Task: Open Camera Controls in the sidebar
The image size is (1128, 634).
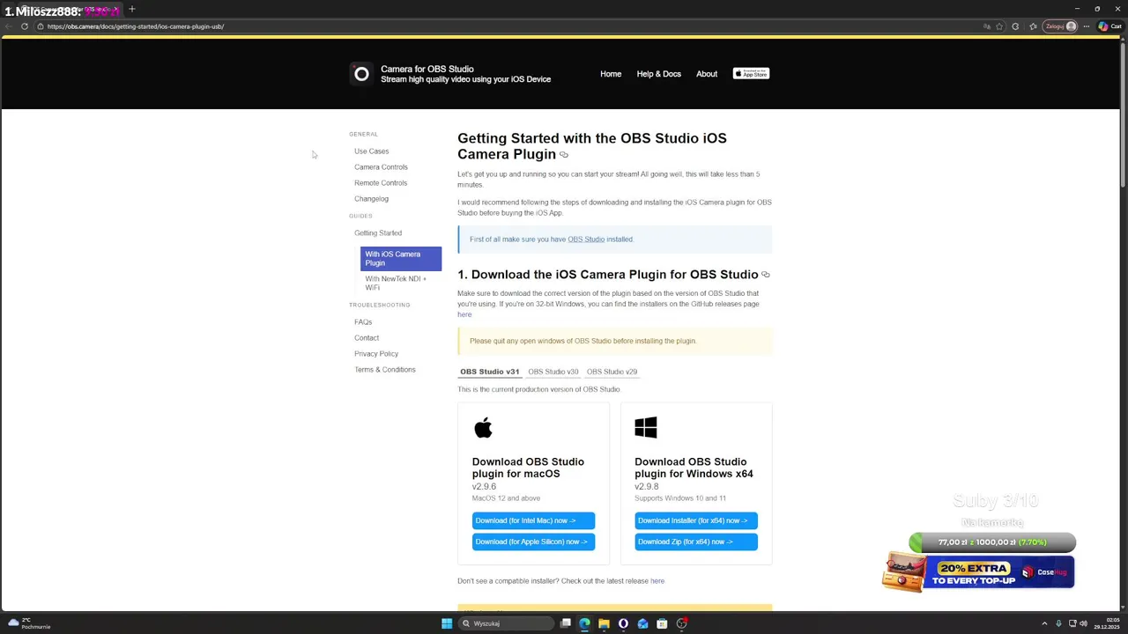Action: 381,167
